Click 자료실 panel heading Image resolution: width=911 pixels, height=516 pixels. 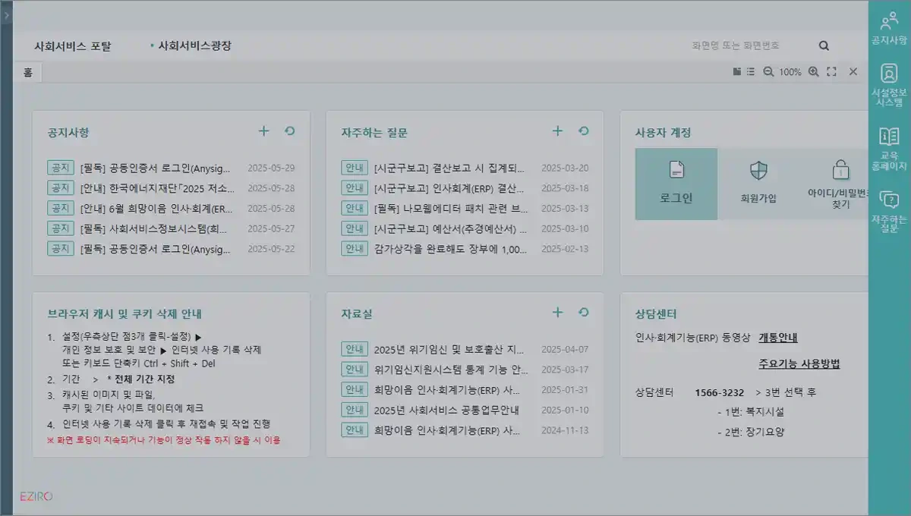(x=357, y=314)
